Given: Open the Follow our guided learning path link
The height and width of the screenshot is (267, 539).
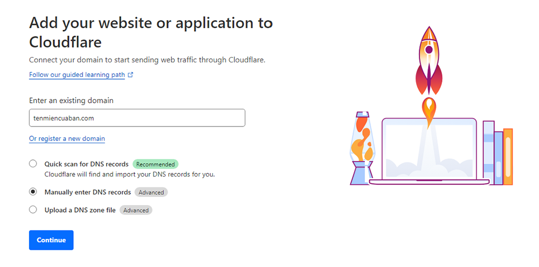Looking at the screenshot, I should (77, 75).
